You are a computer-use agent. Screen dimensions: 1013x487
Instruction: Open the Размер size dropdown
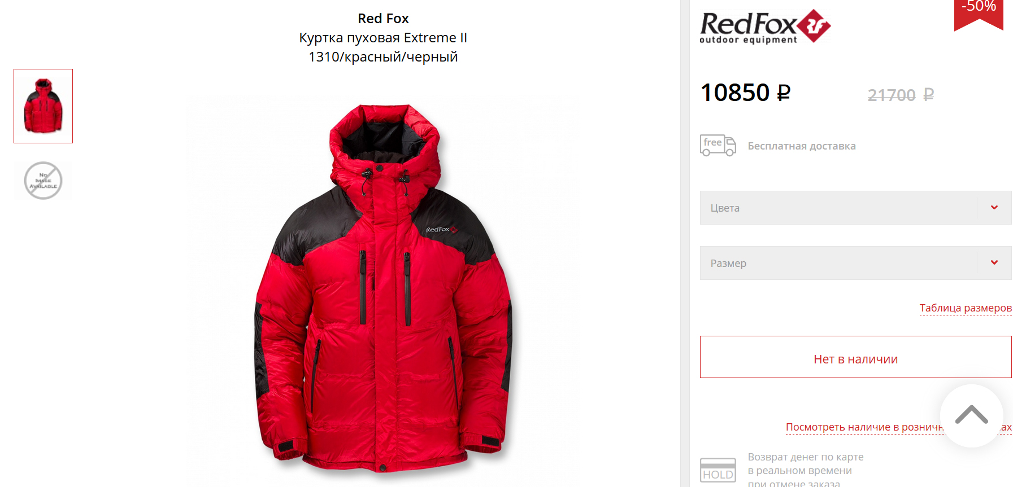[x=855, y=263]
